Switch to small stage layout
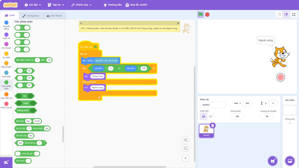The image size is (299, 168). click(x=279, y=14)
